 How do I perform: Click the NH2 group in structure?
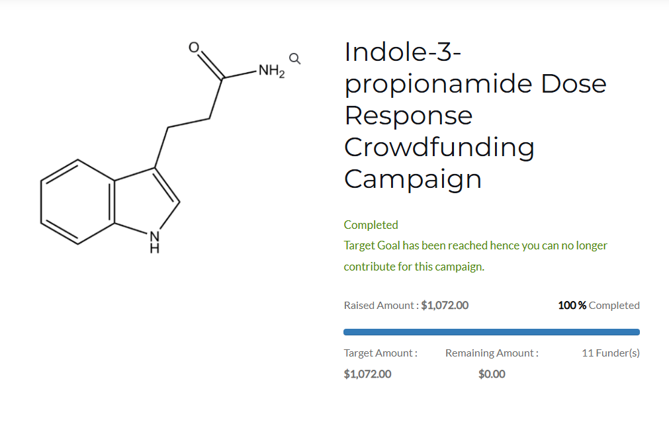coord(271,71)
